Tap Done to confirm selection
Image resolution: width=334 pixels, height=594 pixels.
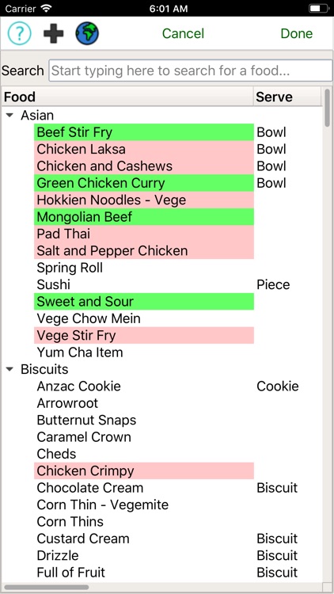[297, 33]
